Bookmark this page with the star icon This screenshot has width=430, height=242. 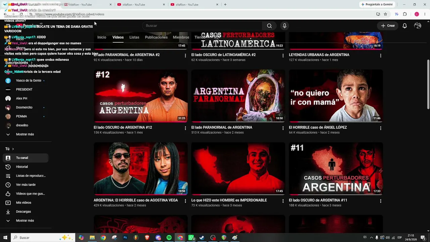point(385,14)
